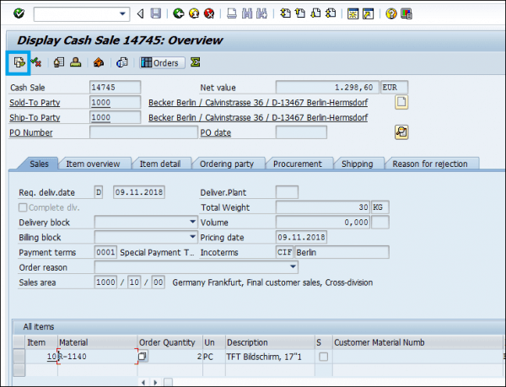
Task: Click the Create New Session icon
Action: coord(353,13)
